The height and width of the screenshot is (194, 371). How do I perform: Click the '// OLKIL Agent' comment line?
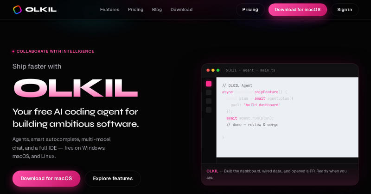pos(237,85)
